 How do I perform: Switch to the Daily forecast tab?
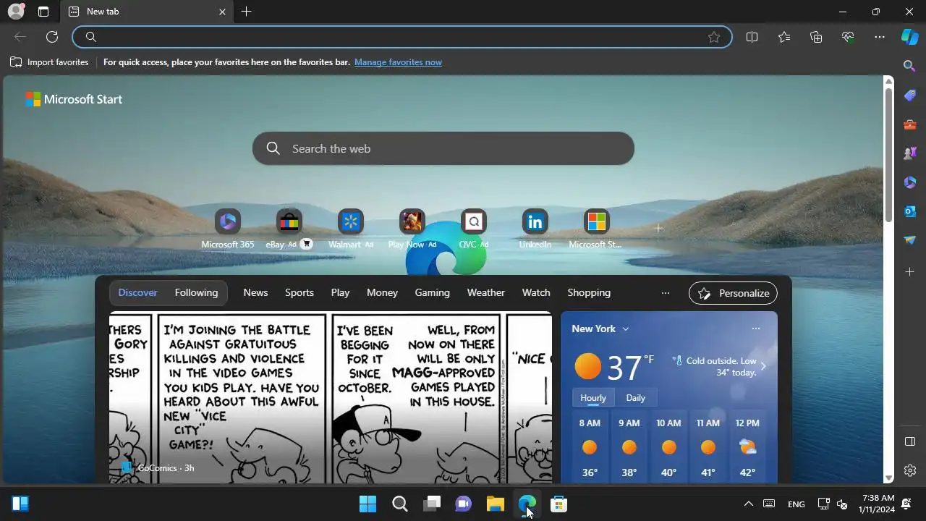coord(635,398)
